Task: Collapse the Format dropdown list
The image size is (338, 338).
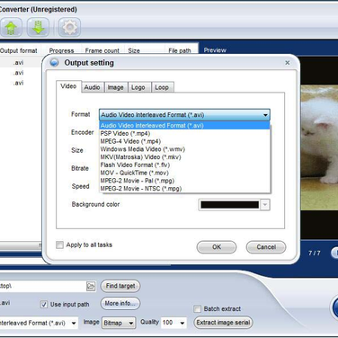Action: [265, 115]
